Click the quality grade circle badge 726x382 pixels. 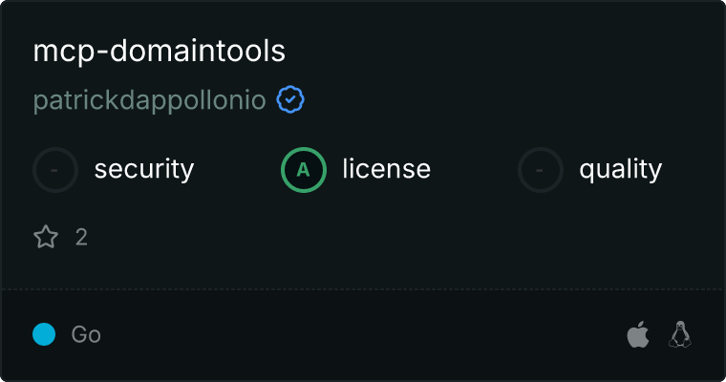click(541, 170)
